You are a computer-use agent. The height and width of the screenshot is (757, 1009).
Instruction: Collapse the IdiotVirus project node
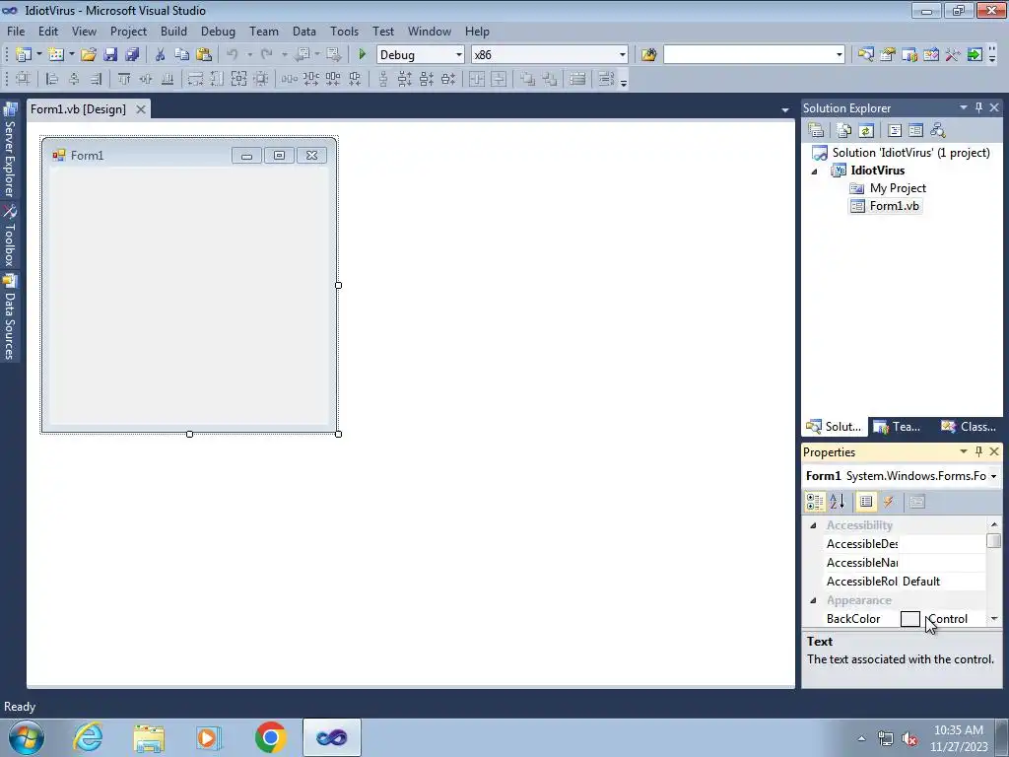click(x=814, y=172)
